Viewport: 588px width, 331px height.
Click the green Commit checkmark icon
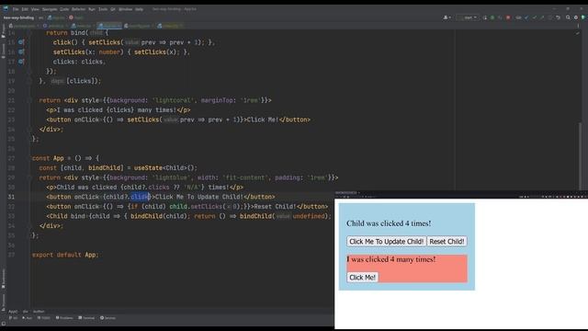click(535, 17)
